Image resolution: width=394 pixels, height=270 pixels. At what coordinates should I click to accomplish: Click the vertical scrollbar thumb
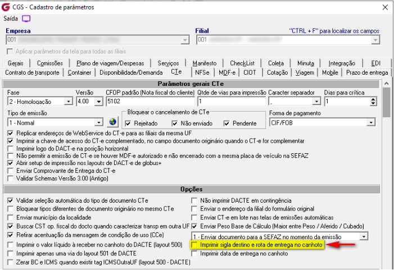pos(387,102)
